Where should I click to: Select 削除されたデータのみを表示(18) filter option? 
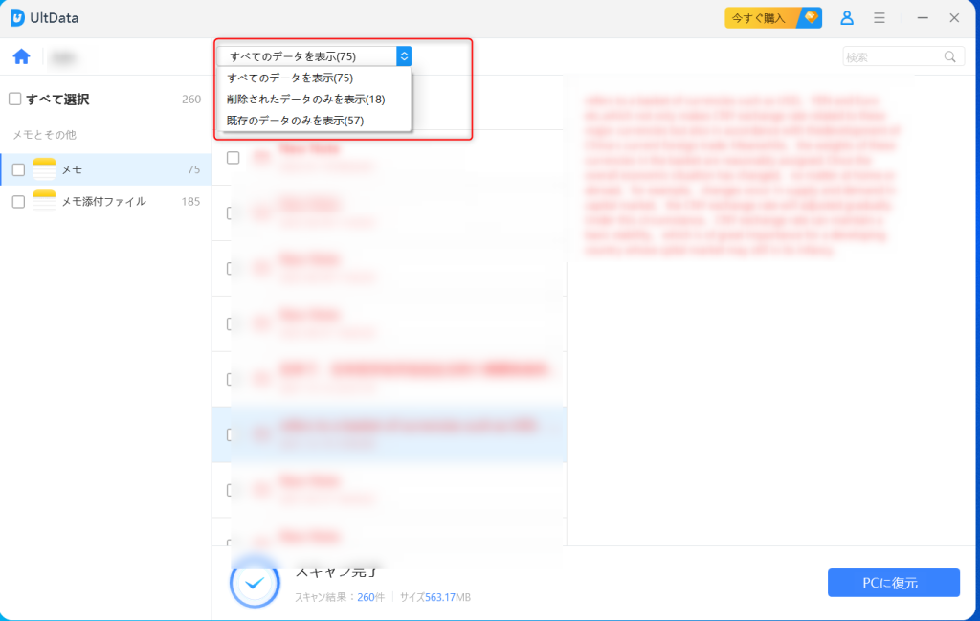306,100
